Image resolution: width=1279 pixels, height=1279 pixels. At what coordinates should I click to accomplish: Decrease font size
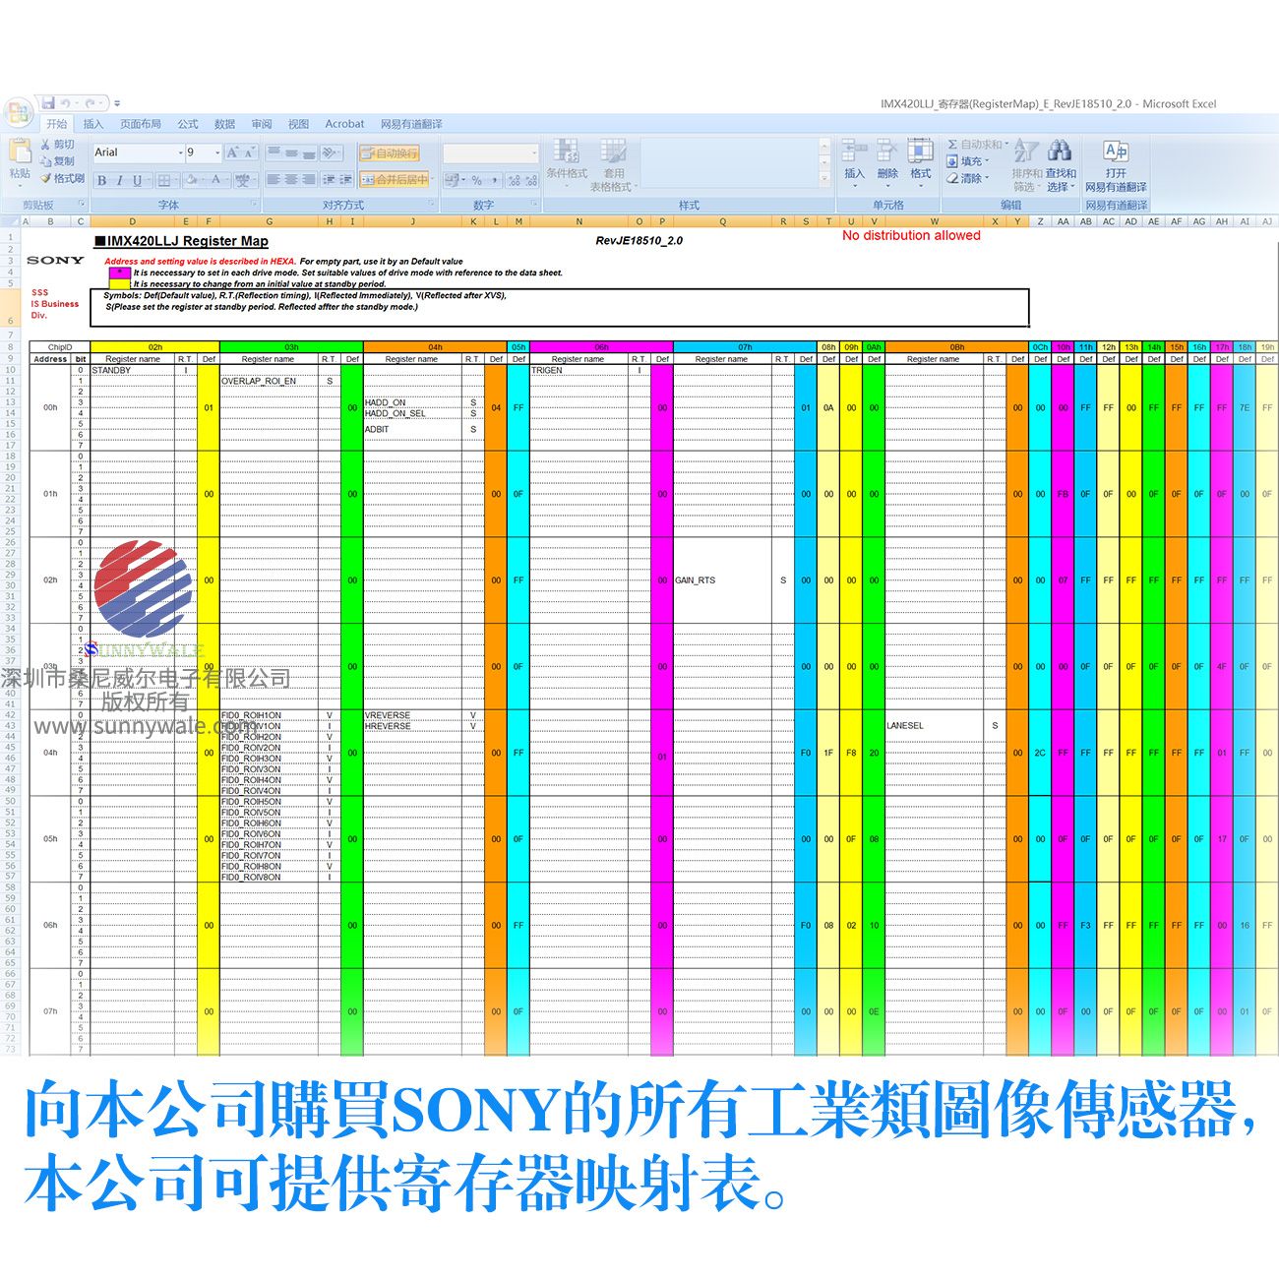click(250, 152)
